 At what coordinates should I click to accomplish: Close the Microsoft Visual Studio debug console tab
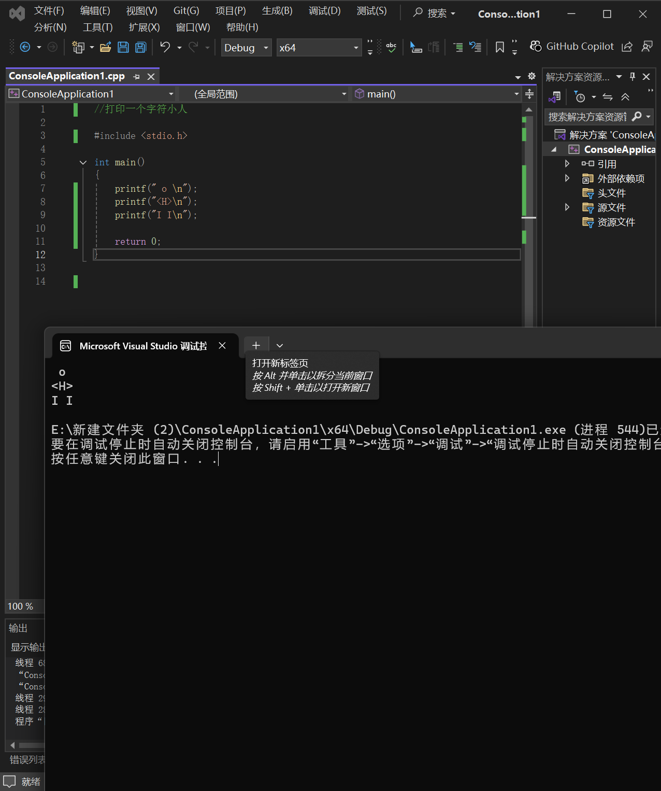tap(222, 345)
